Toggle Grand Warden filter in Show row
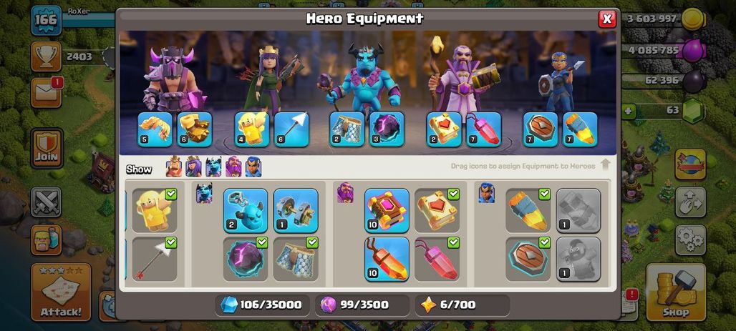The width and height of the screenshot is (736, 331). tap(233, 167)
